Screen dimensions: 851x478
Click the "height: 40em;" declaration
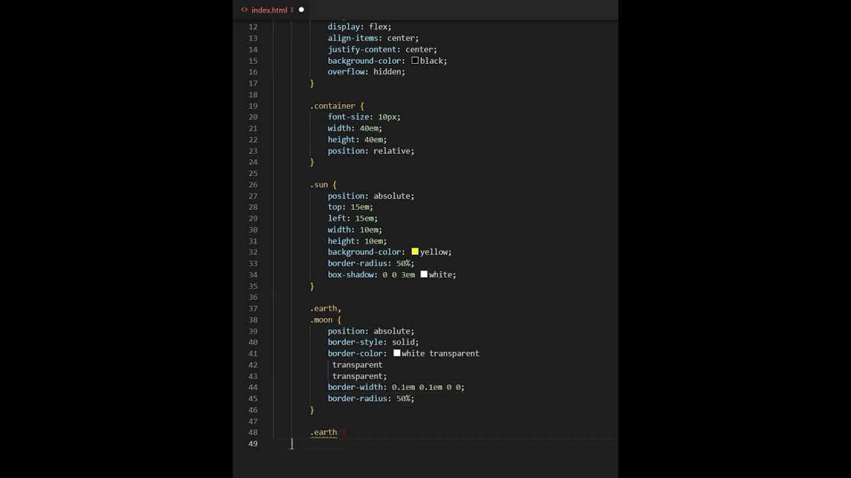click(x=357, y=139)
